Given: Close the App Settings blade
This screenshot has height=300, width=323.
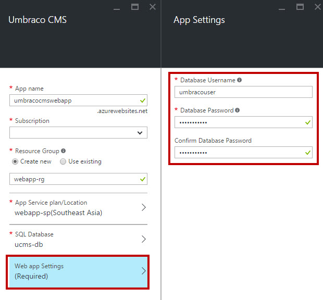Looking at the screenshot, I should (x=318, y=7).
